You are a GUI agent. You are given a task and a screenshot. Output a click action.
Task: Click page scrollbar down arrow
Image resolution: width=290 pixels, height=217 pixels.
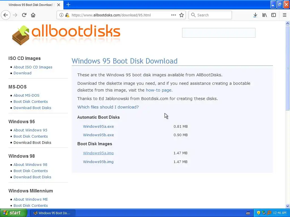[287, 206]
